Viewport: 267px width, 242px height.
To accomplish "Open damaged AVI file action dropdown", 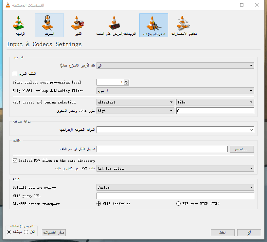I will 175,168.
